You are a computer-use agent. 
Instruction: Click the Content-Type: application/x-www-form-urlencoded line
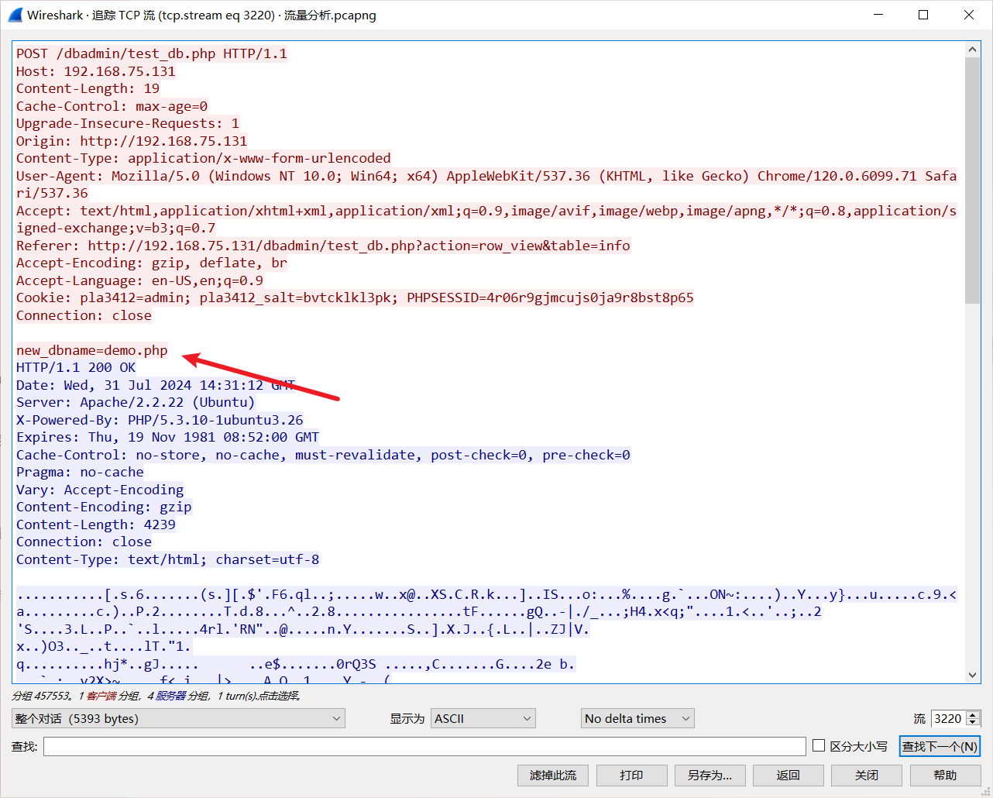(x=204, y=158)
